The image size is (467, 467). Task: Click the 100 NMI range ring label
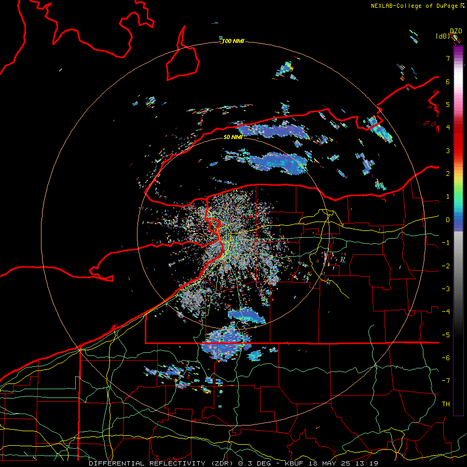pos(233,41)
